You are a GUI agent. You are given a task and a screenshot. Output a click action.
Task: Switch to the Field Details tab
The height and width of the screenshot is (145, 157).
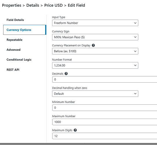click(15, 20)
